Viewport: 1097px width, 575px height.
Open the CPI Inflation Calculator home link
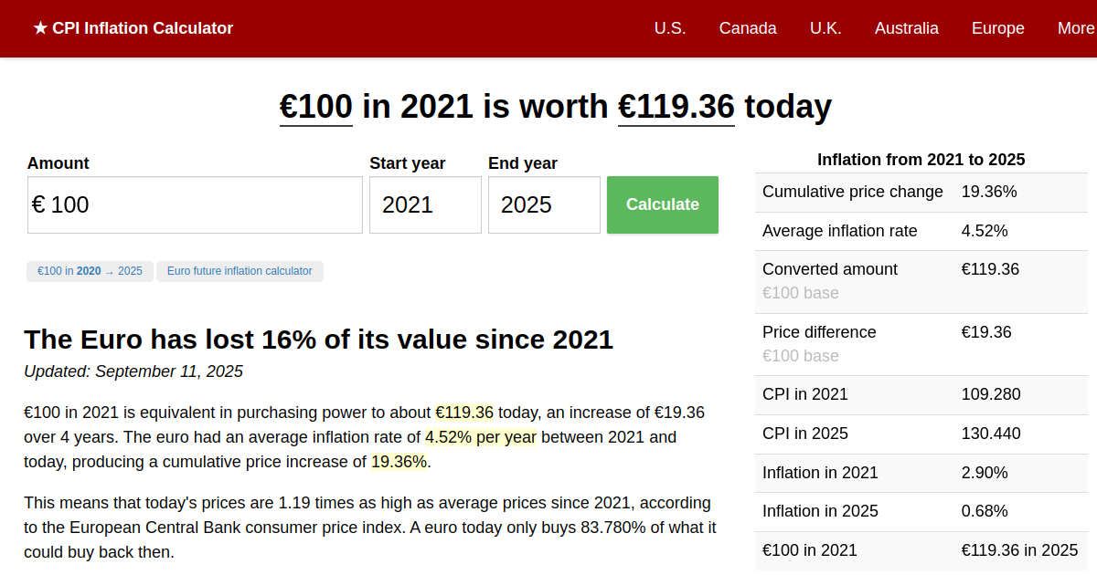click(x=133, y=28)
